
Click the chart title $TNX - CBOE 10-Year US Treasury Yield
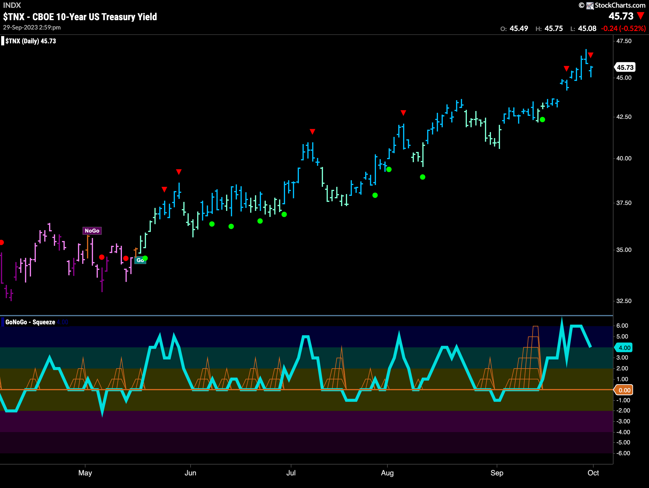[80, 17]
